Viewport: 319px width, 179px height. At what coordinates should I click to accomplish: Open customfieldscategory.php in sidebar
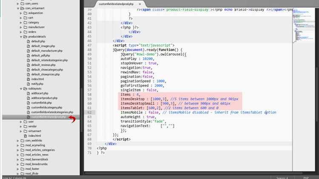pos(47,108)
